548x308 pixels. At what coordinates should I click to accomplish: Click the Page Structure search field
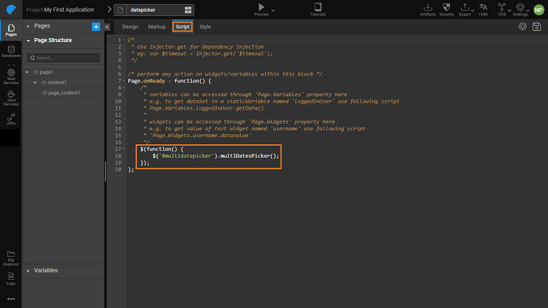(x=63, y=57)
